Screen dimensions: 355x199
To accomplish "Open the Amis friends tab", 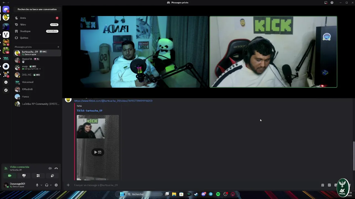I will [x=37, y=18].
